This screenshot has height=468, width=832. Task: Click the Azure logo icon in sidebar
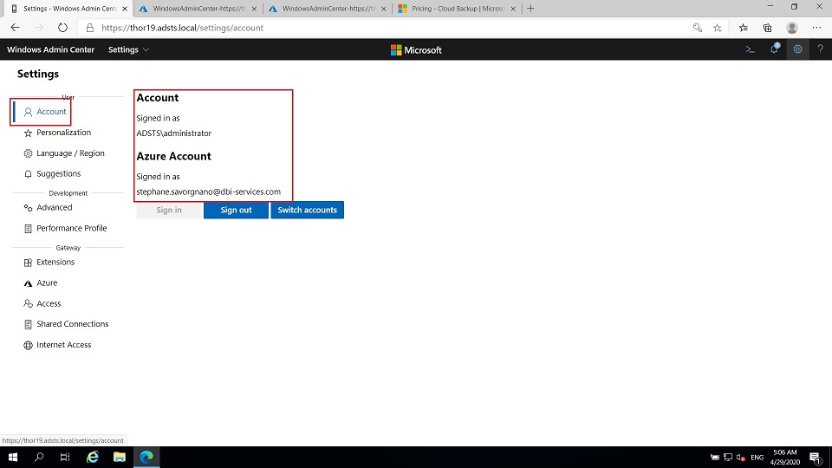(28, 283)
